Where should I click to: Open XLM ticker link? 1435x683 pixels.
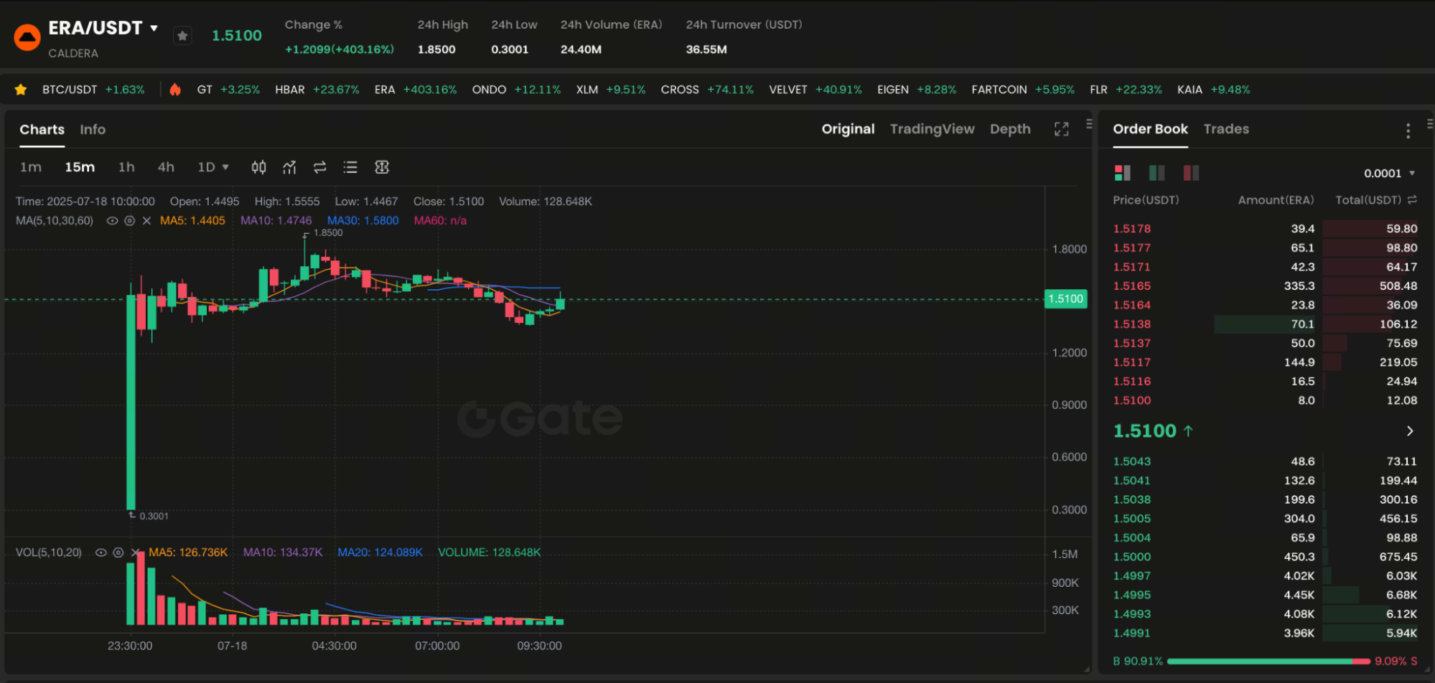[610, 90]
